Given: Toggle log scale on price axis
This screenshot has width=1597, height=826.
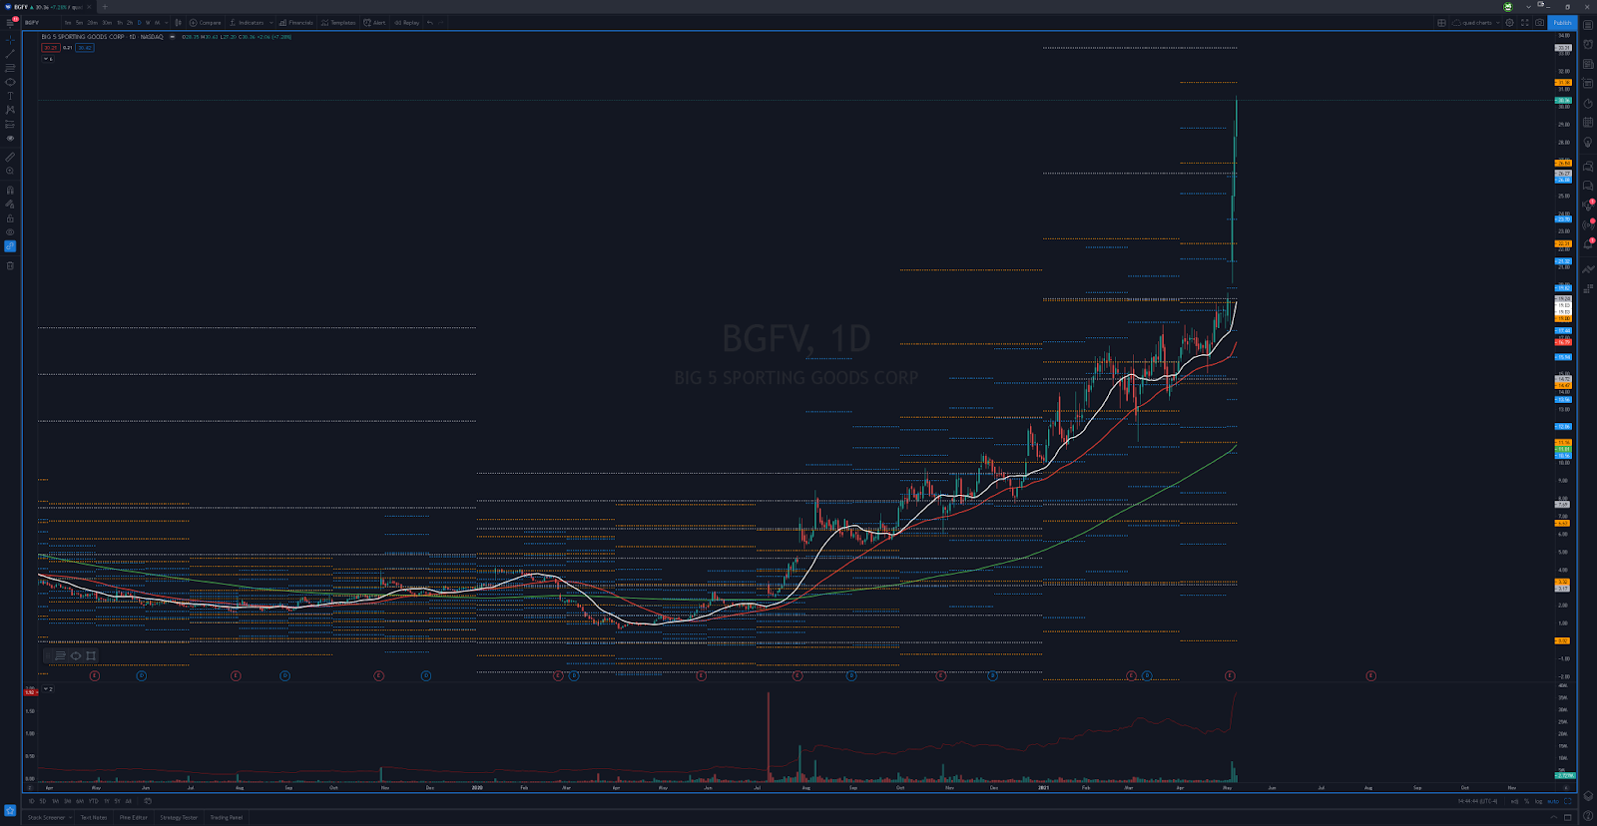Looking at the screenshot, I should [x=1538, y=801].
